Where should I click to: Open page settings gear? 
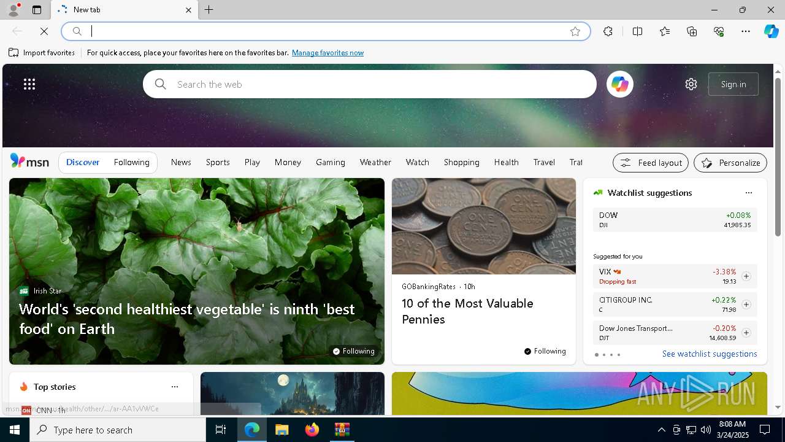(x=691, y=84)
